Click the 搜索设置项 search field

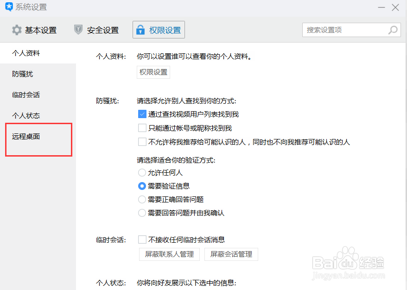pyautogui.click(x=343, y=30)
